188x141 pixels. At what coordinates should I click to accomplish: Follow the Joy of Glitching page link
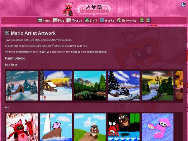click(71, 46)
